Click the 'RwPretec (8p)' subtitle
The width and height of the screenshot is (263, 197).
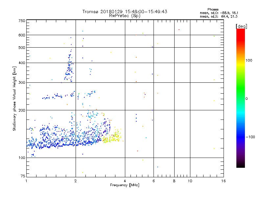click(125, 16)
